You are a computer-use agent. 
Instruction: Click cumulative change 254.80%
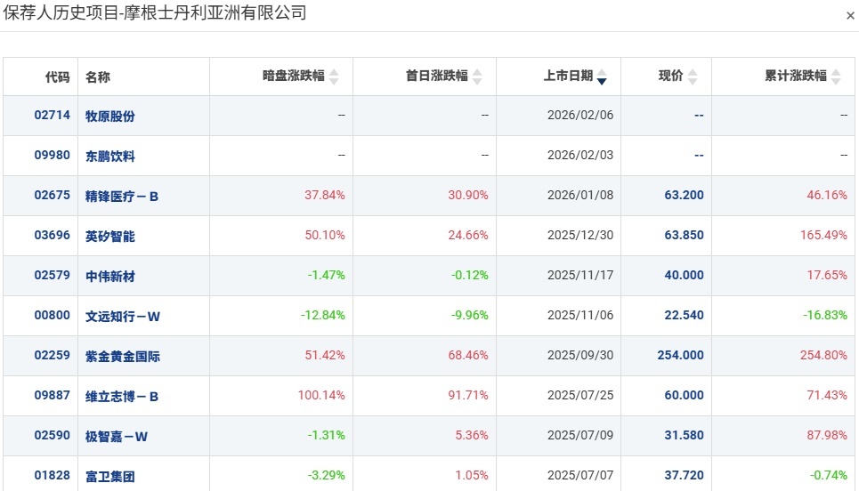[x=823, y=355]
